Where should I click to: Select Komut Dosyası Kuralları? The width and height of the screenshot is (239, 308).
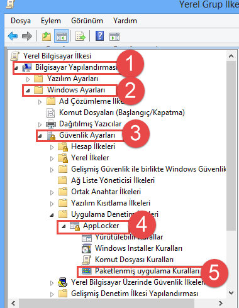(134, 260)
